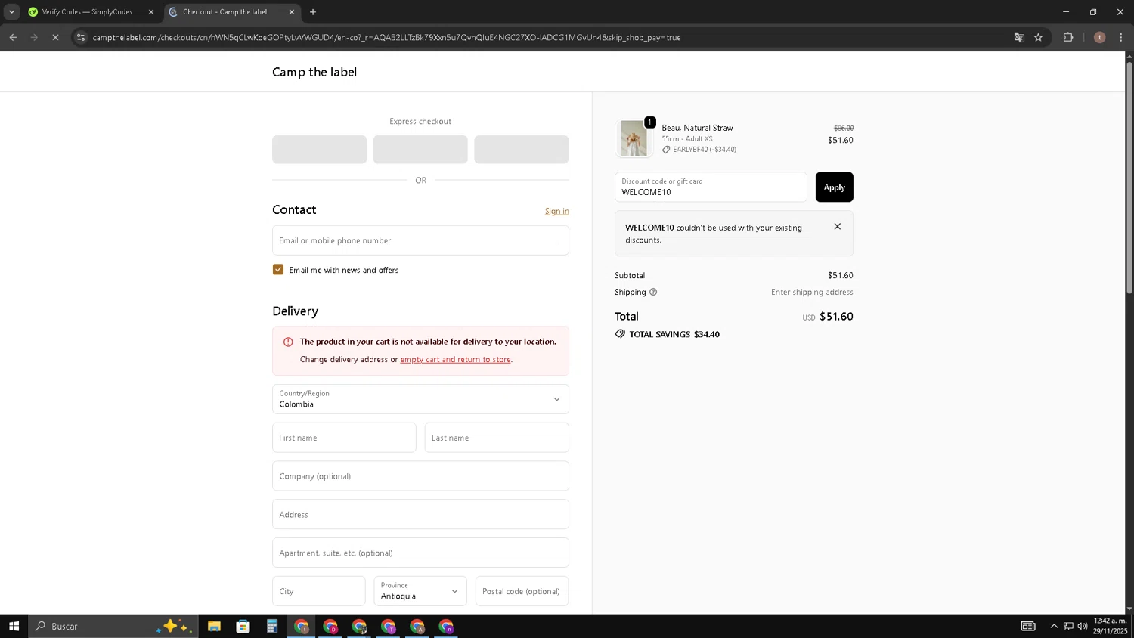This screenshot has height=638, width=1134.
Task: Open the Chrome profile avatar
Action: click(x=1099, y=37)
